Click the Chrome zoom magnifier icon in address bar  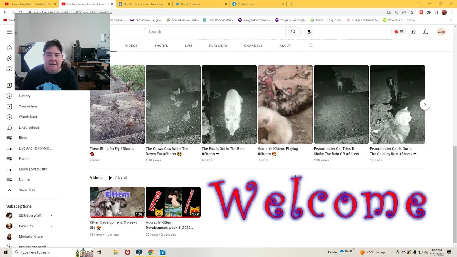tap(396, 12)
